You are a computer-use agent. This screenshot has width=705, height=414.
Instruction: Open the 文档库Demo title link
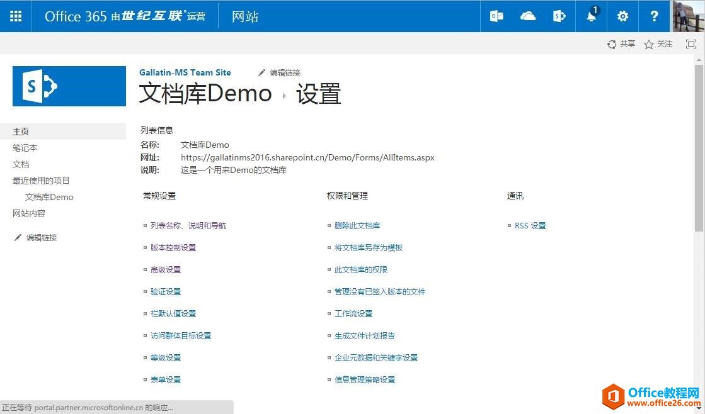pyautogui.click(x=205, y=93)
